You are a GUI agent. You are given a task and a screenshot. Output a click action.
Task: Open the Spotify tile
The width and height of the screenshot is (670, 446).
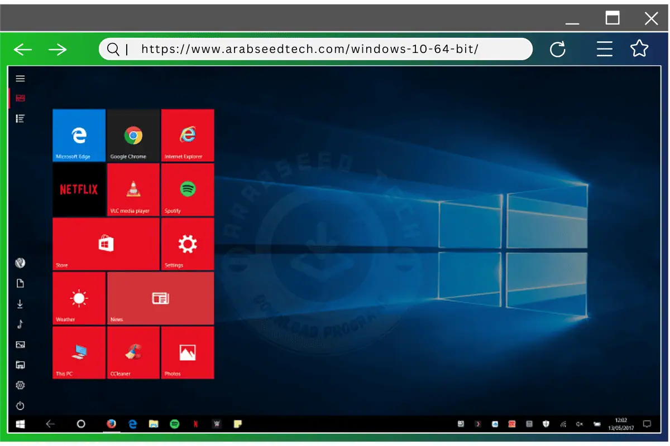tap(187, 188)
